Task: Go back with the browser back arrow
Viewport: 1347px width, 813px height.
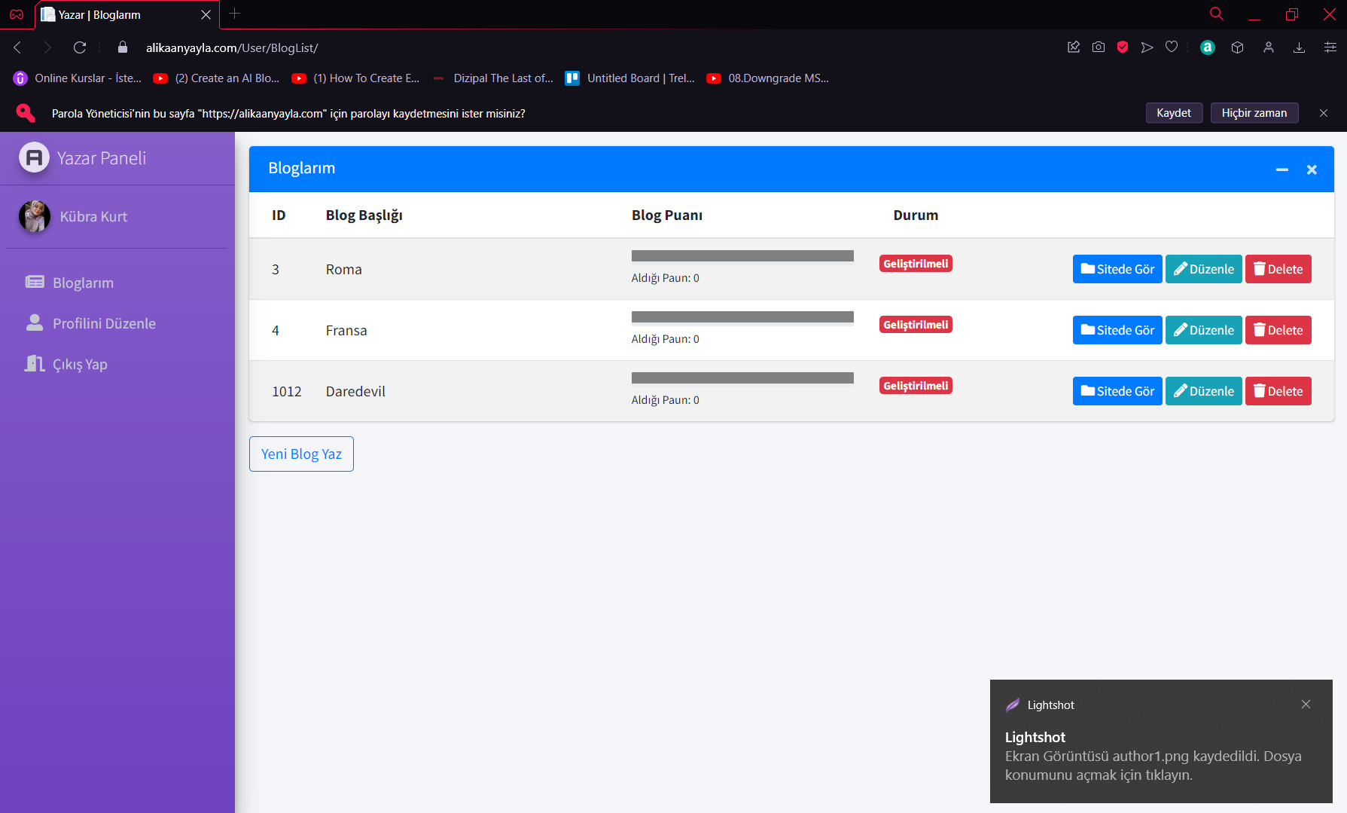Action: point(18,47)
